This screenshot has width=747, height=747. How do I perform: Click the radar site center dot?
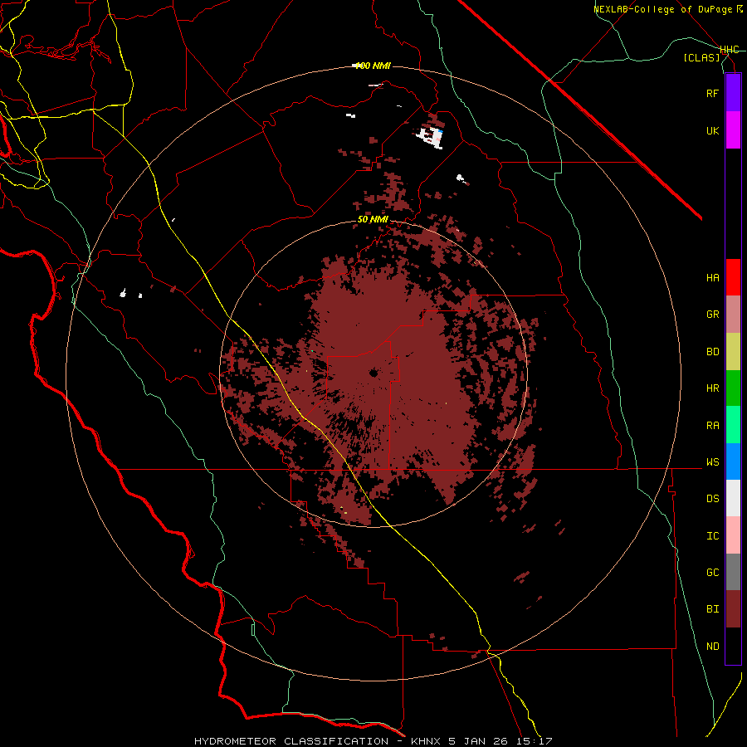[373, 373]
